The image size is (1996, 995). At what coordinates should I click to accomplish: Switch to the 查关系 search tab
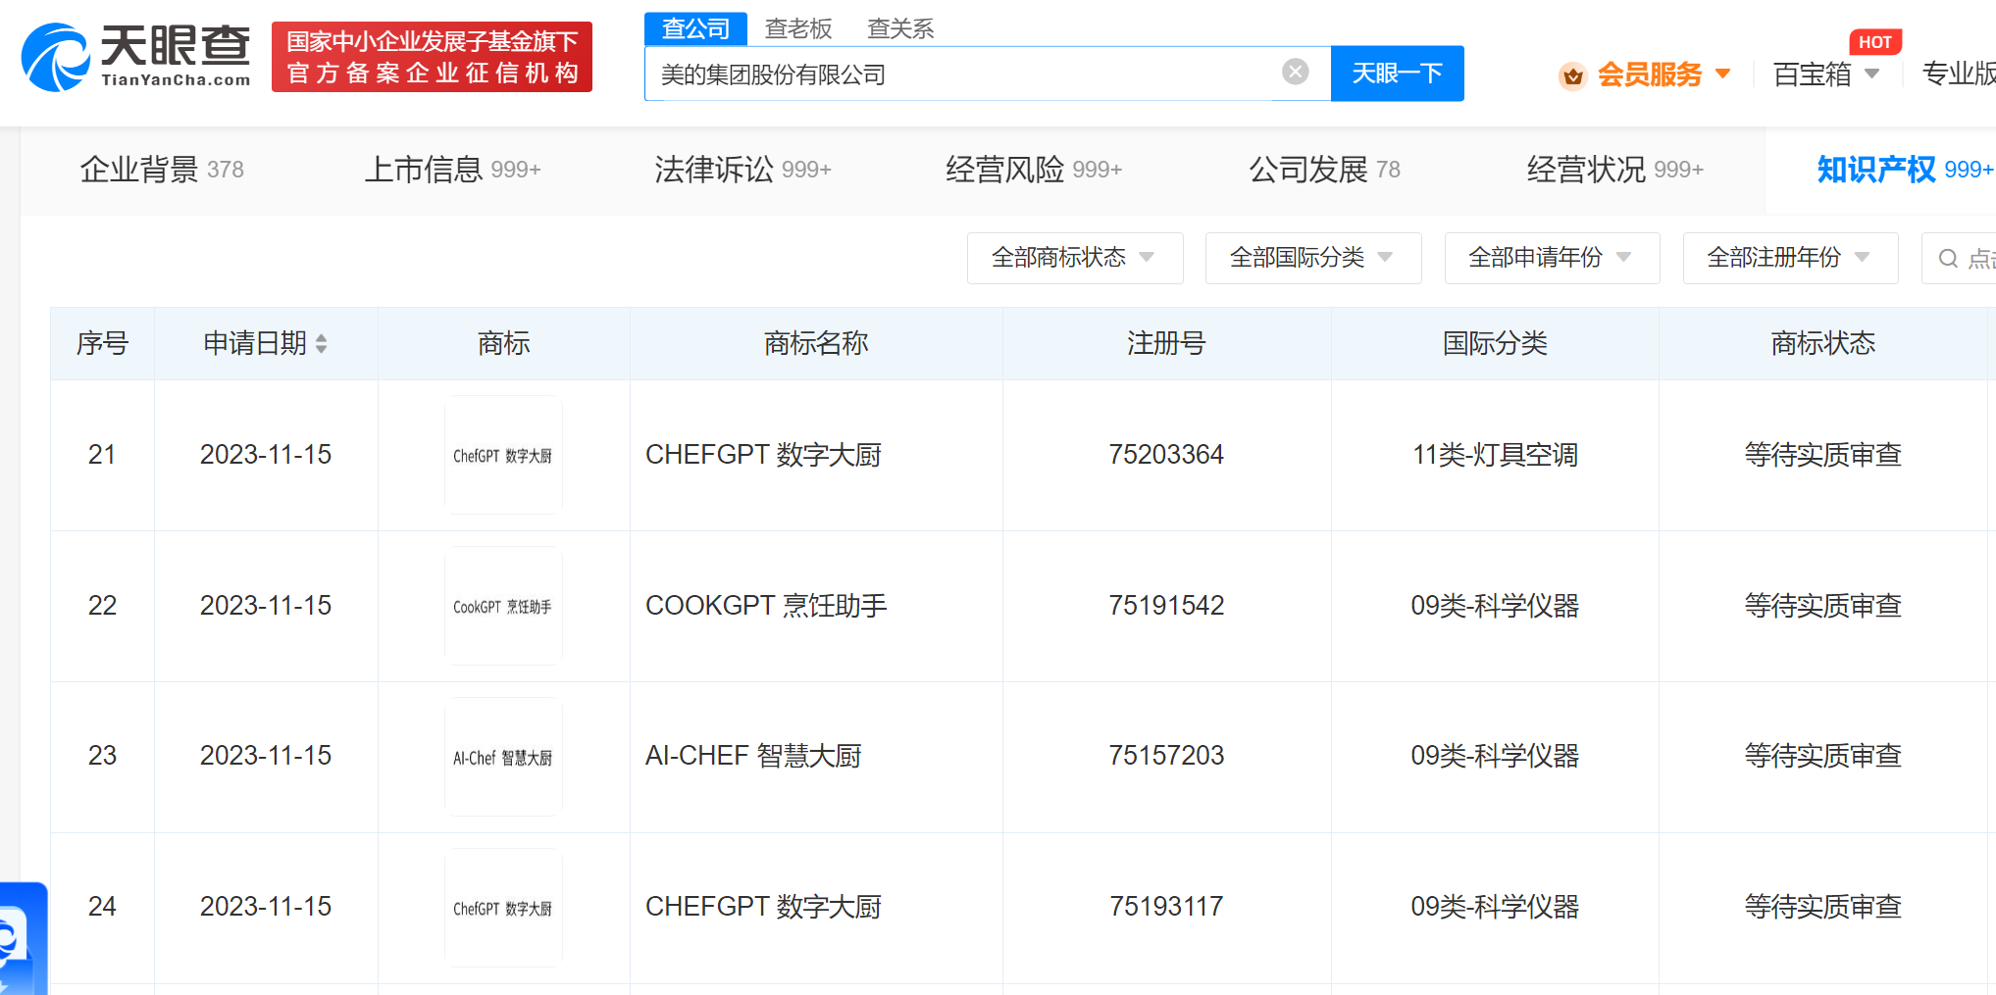[x=899, y=28]
